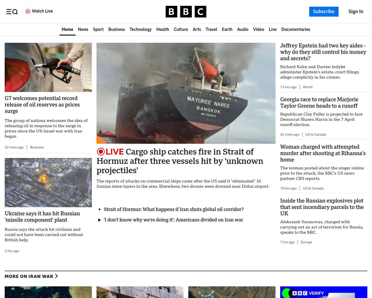The height and width of the screenshot is (298, 372).
Task: Open Cargo ship catches fire live headline
Action: coord(180,161)
